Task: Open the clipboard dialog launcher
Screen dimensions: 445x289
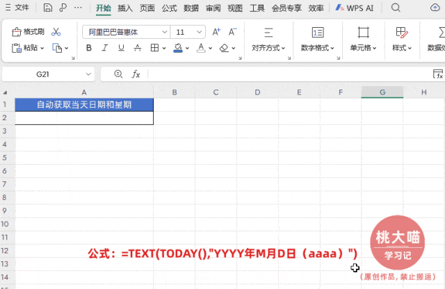Action: pos(73,58)
